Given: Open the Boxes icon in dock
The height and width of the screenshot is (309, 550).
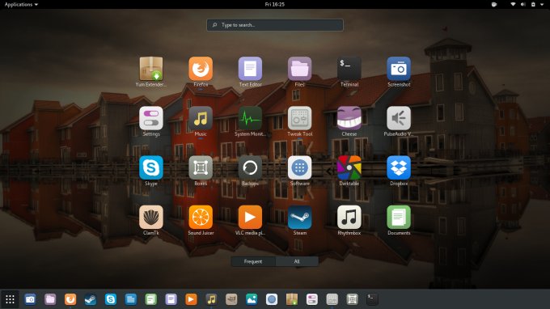Looking at the screenshot, I should (352, 299).
